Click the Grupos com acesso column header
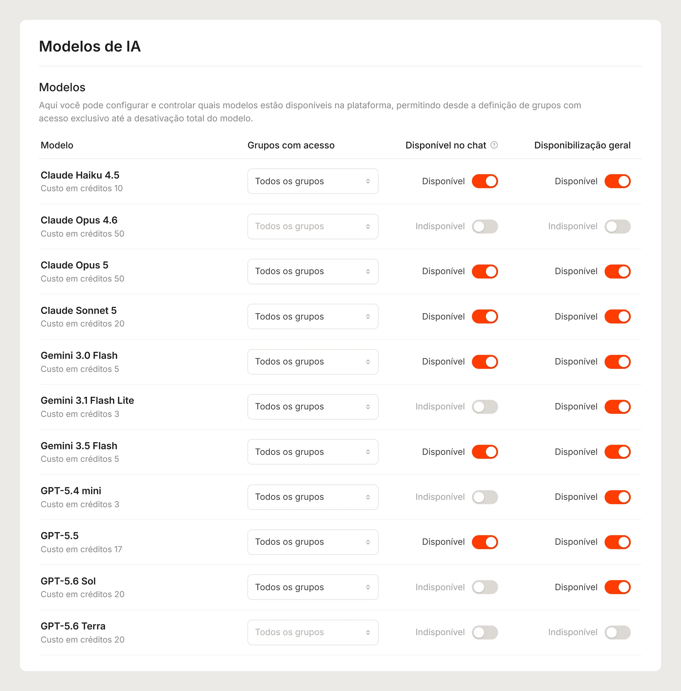The height and width of the screenshot is (691, 681). coord(291,145)
